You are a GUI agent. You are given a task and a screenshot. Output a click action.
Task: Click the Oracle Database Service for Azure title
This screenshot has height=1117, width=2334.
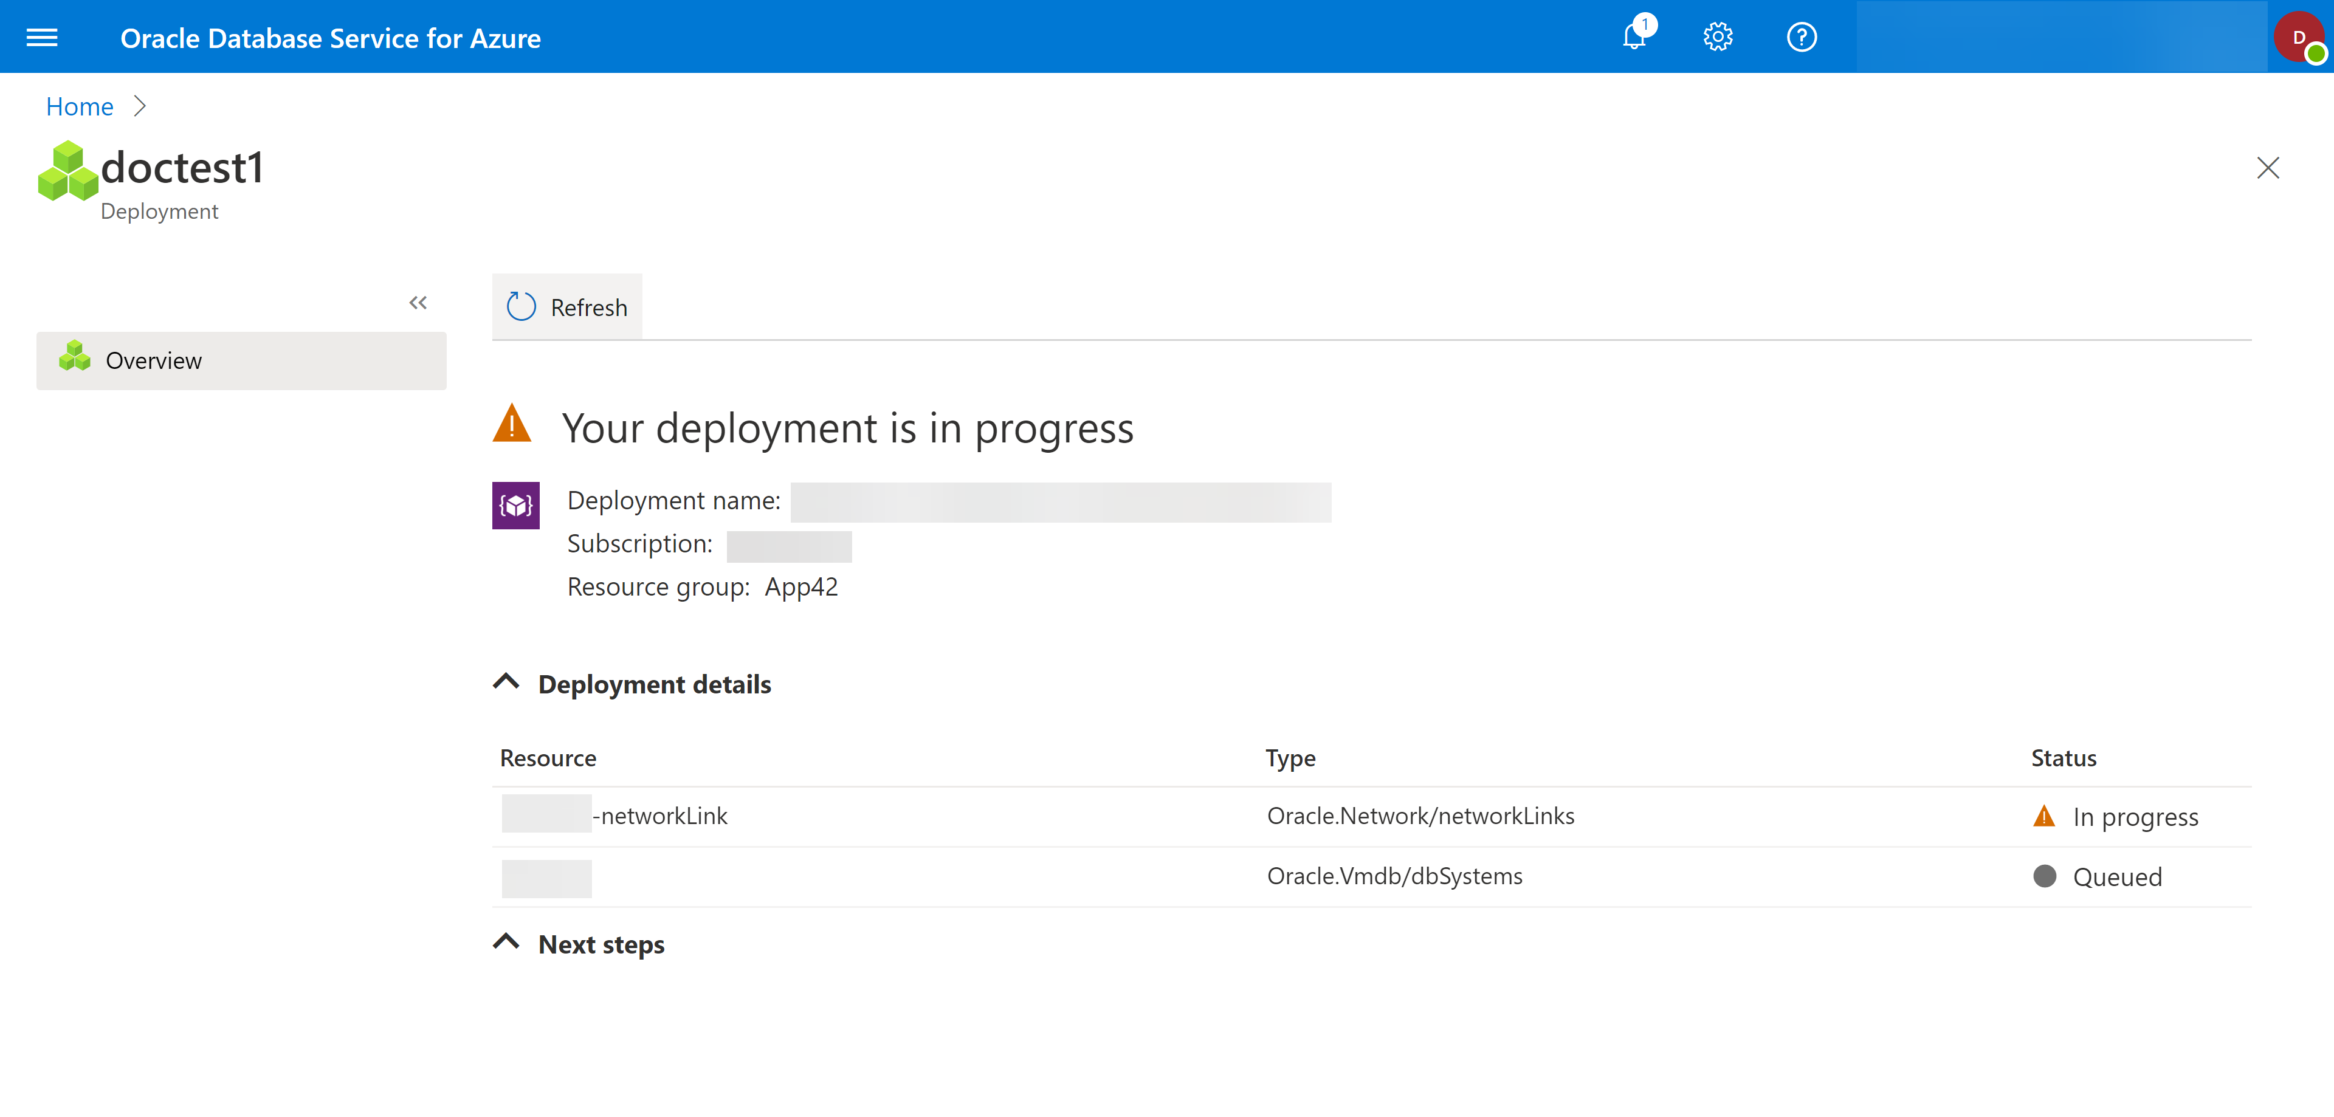point(331,38)
